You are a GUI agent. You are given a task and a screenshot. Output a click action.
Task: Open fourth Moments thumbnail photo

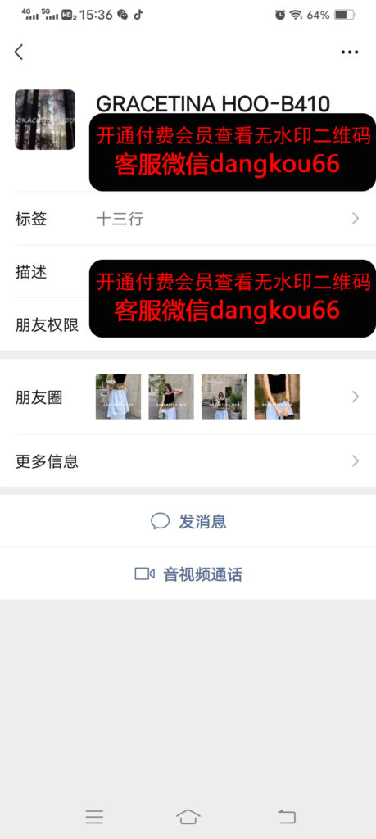pos(277,397)
